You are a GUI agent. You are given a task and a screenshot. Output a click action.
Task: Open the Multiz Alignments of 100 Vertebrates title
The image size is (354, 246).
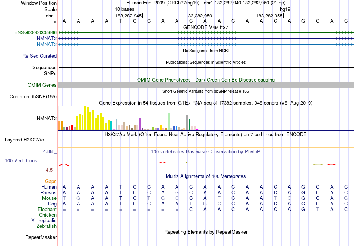click(x=206, y=176)
